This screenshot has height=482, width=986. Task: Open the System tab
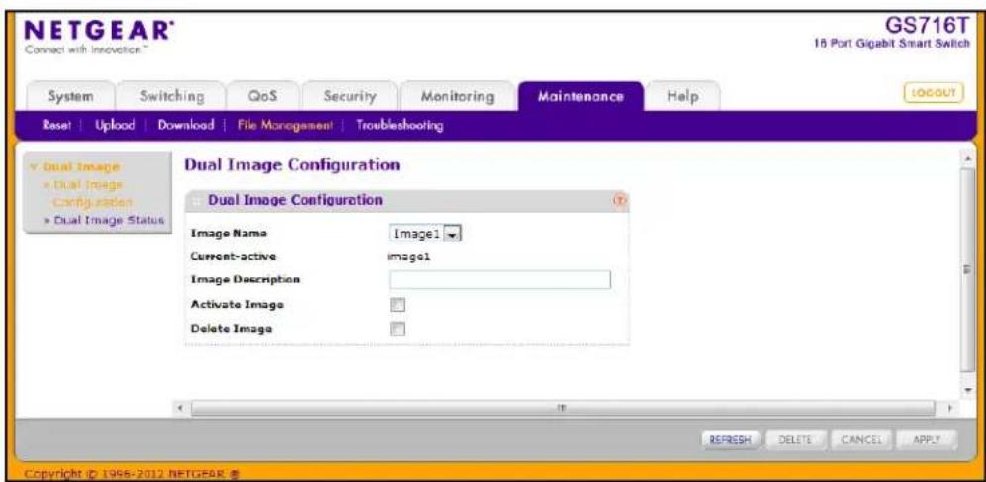tap(70, 97)
